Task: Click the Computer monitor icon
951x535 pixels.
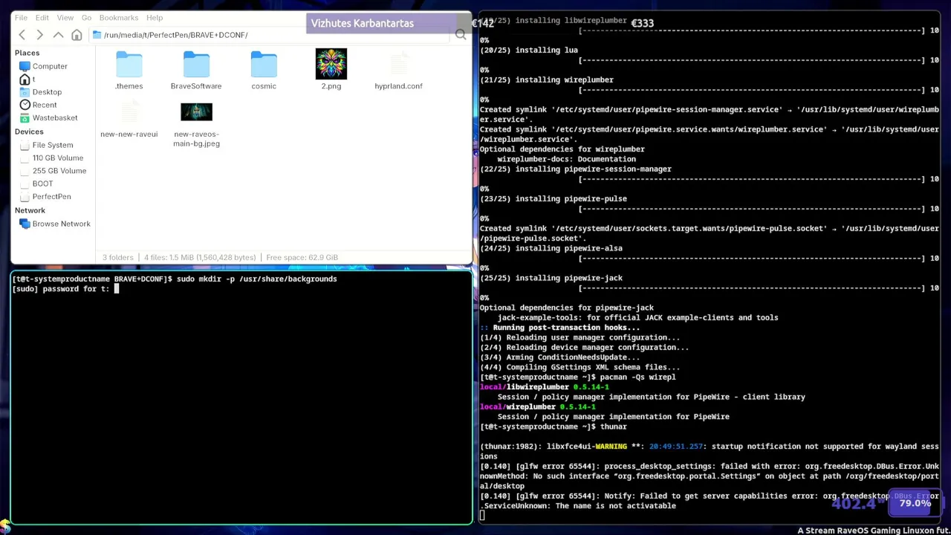Action: coord(25,66)
